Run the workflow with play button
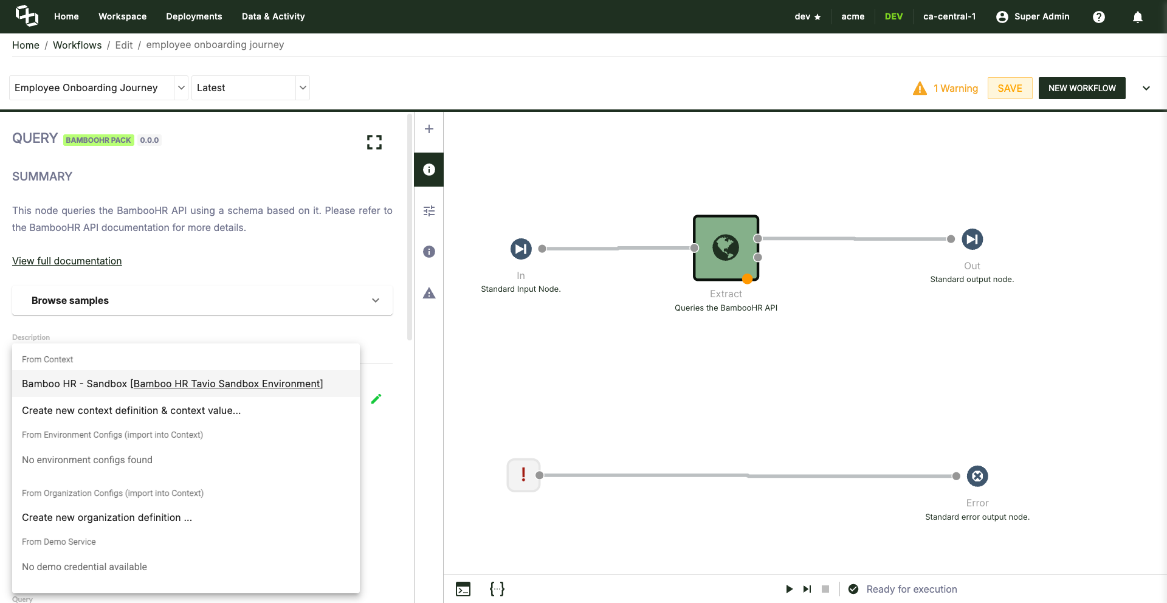The image size is (1167, 603). (x=789, y=589)
